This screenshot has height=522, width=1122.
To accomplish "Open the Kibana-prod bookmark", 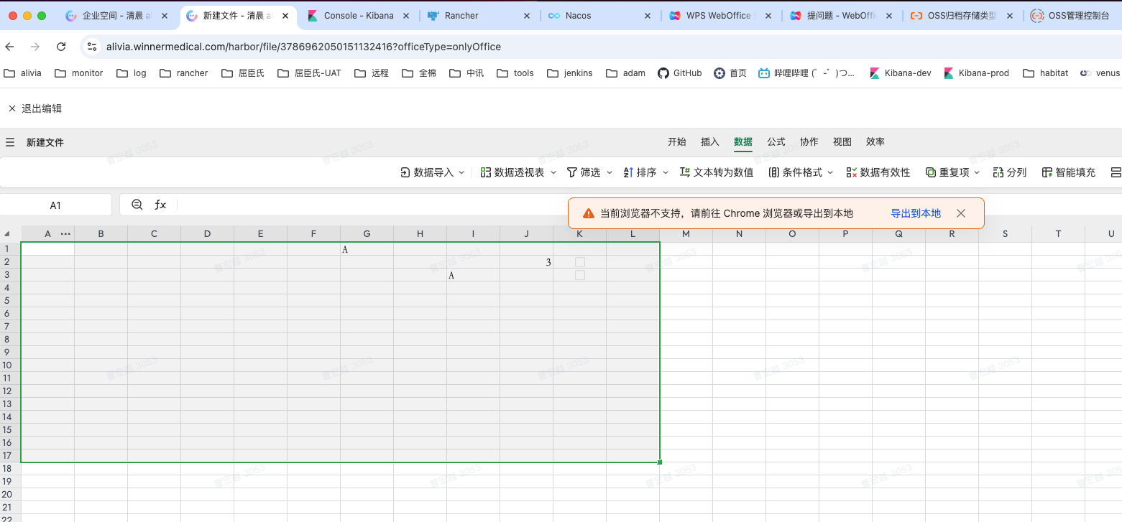I will tap(976, 73).
